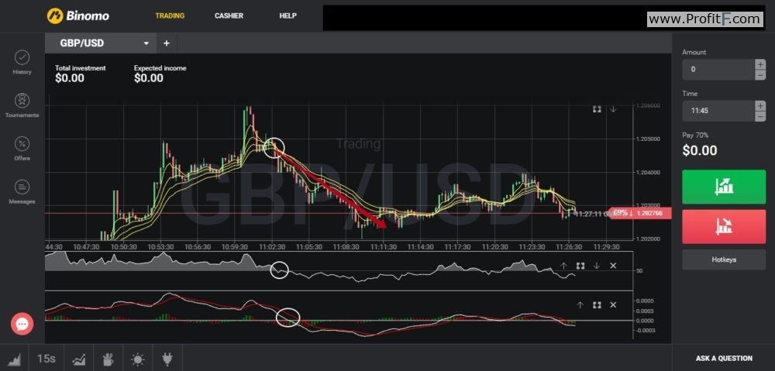Open the TRADING menu
The width and height of the screenshot is (775, 371).
[x=170, y=15]
